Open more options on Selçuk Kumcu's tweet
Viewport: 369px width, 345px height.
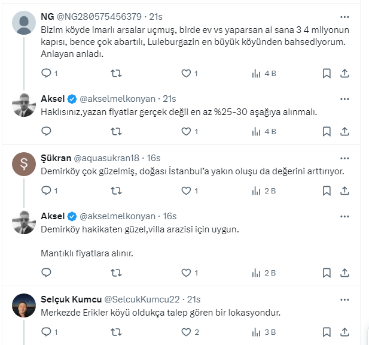coord(344,299)
